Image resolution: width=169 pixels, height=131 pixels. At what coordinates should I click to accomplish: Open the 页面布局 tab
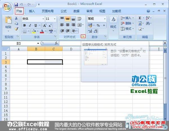(48, 11)
